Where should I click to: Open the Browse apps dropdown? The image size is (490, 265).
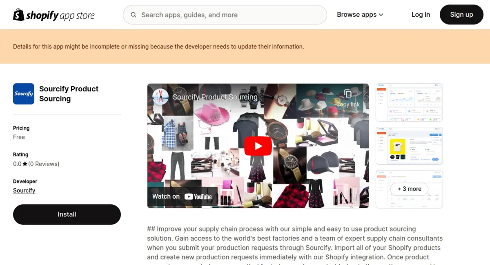[x=357, y=14]
